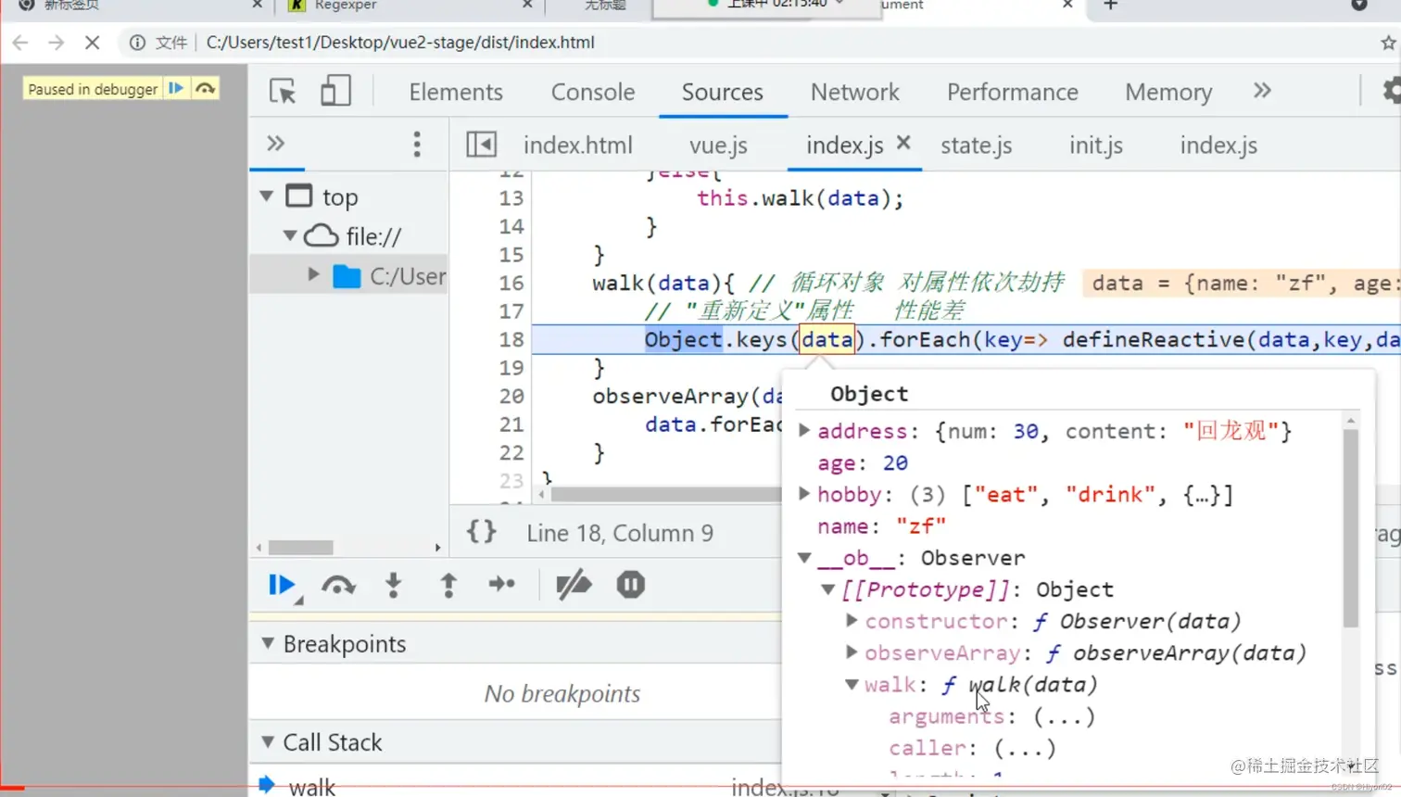Collapse the walk function entry

click(852, 684)
